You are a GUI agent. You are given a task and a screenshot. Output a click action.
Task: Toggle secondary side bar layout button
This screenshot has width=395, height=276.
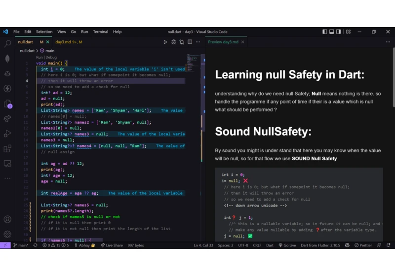click(x=339, y=32)
